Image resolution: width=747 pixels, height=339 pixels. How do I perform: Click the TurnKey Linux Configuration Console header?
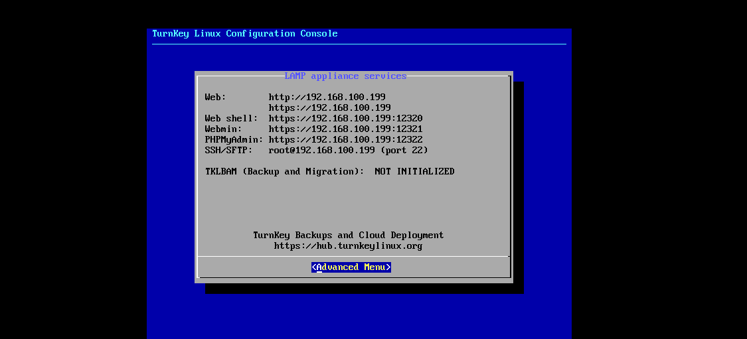[244, 34]
